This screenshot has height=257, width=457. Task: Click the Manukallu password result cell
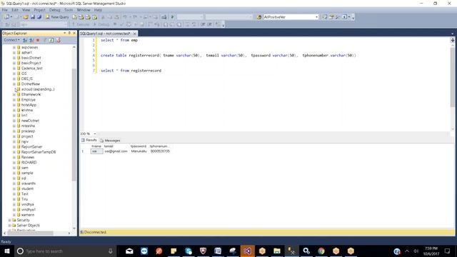point(139,151)
